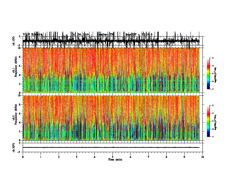Screen dimensions: 228x176
Task: Click the ch.3 waveform trace
Action: tap(111, 148)
